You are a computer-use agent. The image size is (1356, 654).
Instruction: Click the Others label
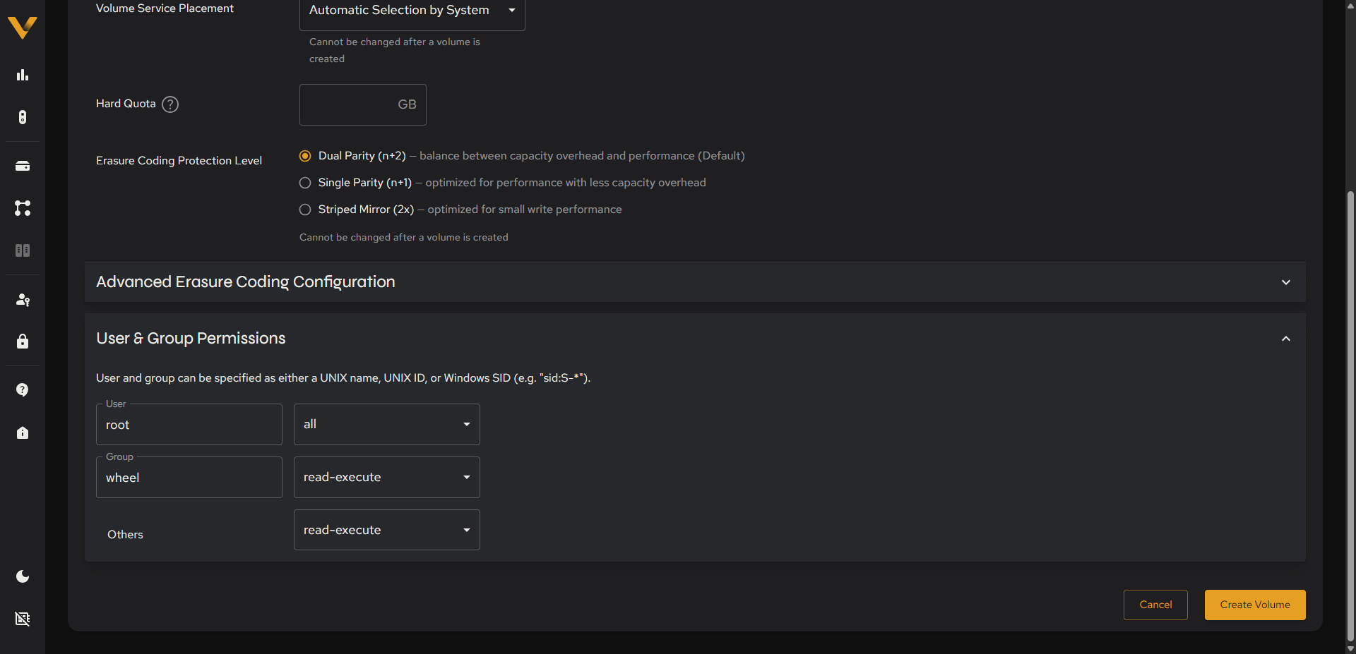click(x=125, y=535)
